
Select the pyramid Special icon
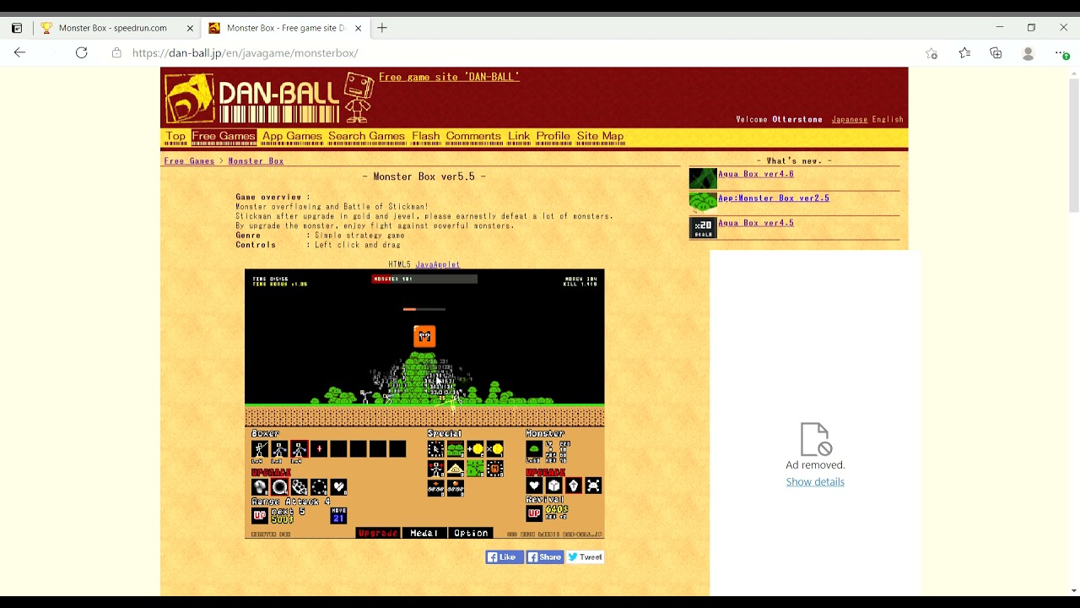(x=456, y=469)
